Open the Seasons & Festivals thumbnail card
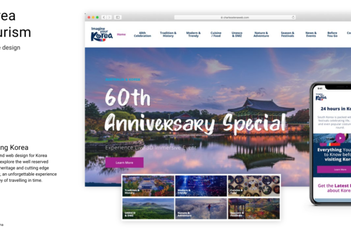Viewport: 351px width, 235px height. pyautogui.click(x=254, y=209)
